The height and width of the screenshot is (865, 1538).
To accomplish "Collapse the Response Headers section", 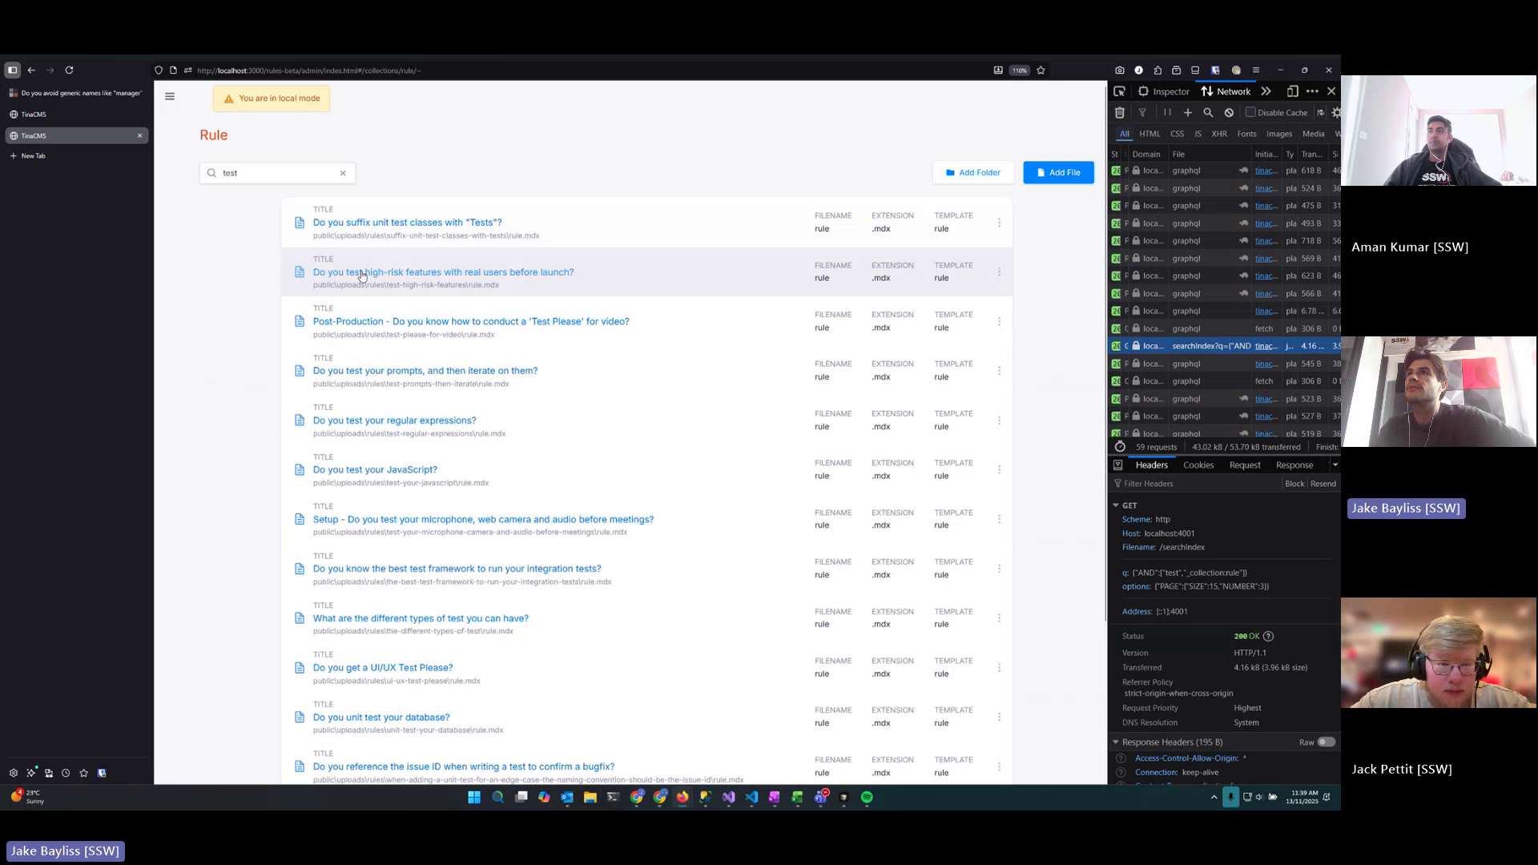I will click(1116, 742).
